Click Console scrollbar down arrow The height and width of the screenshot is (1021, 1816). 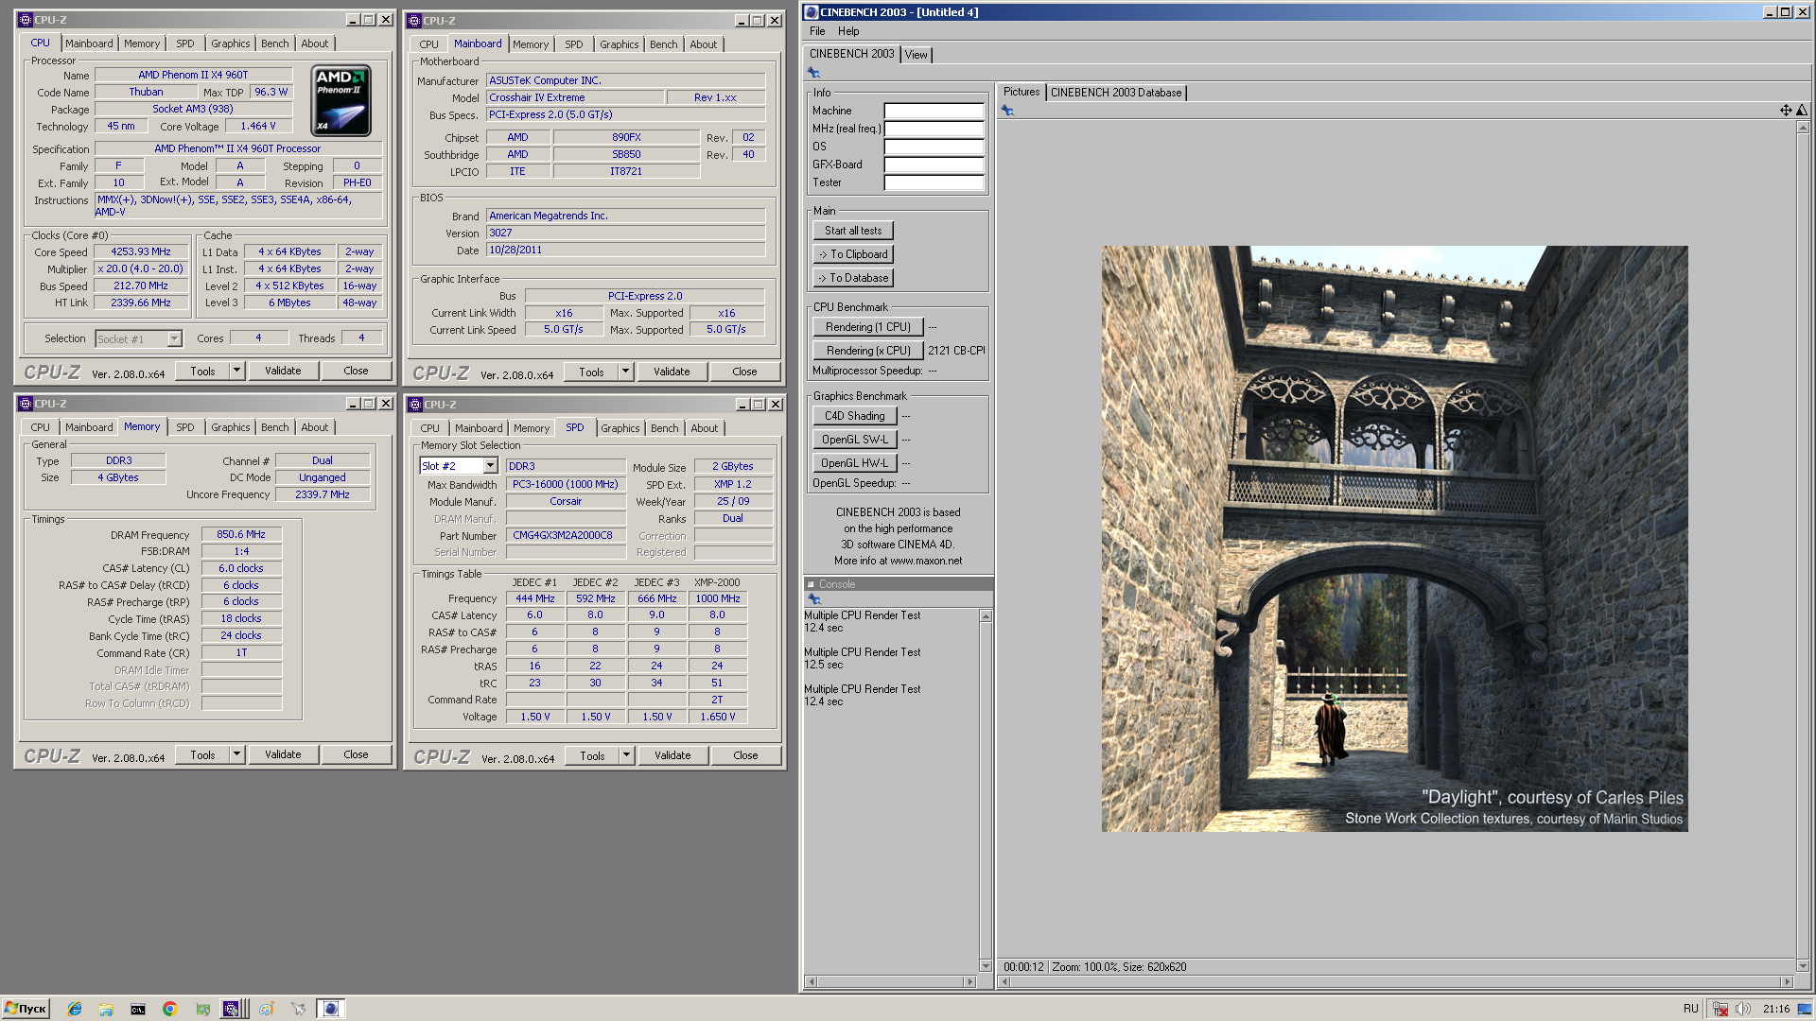click(x=986, y=966)
